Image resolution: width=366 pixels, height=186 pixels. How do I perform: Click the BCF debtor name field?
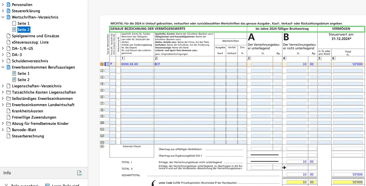point(184,64)
